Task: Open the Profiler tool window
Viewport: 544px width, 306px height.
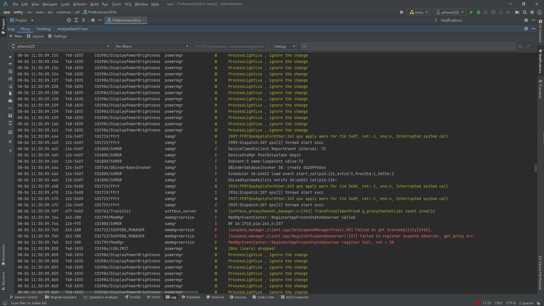Action: [133, 297]
